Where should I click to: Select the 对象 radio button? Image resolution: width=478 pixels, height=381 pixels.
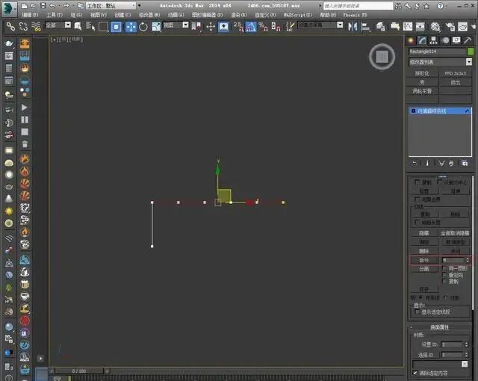click(x=446, y=297)
